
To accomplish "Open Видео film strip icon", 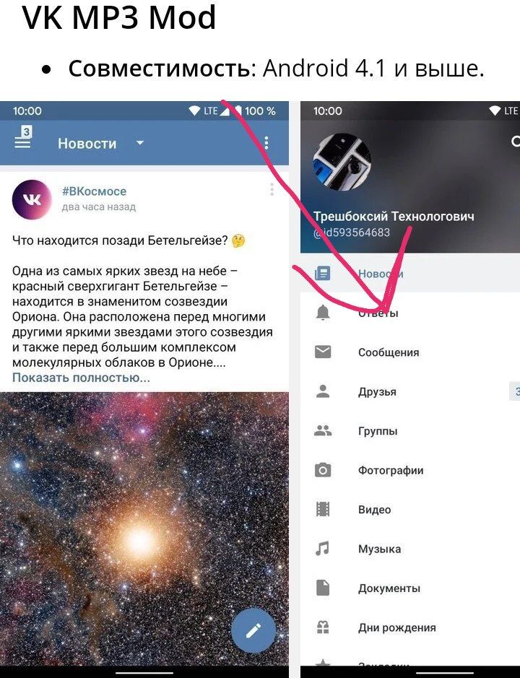I will click(x=323, y=509).
